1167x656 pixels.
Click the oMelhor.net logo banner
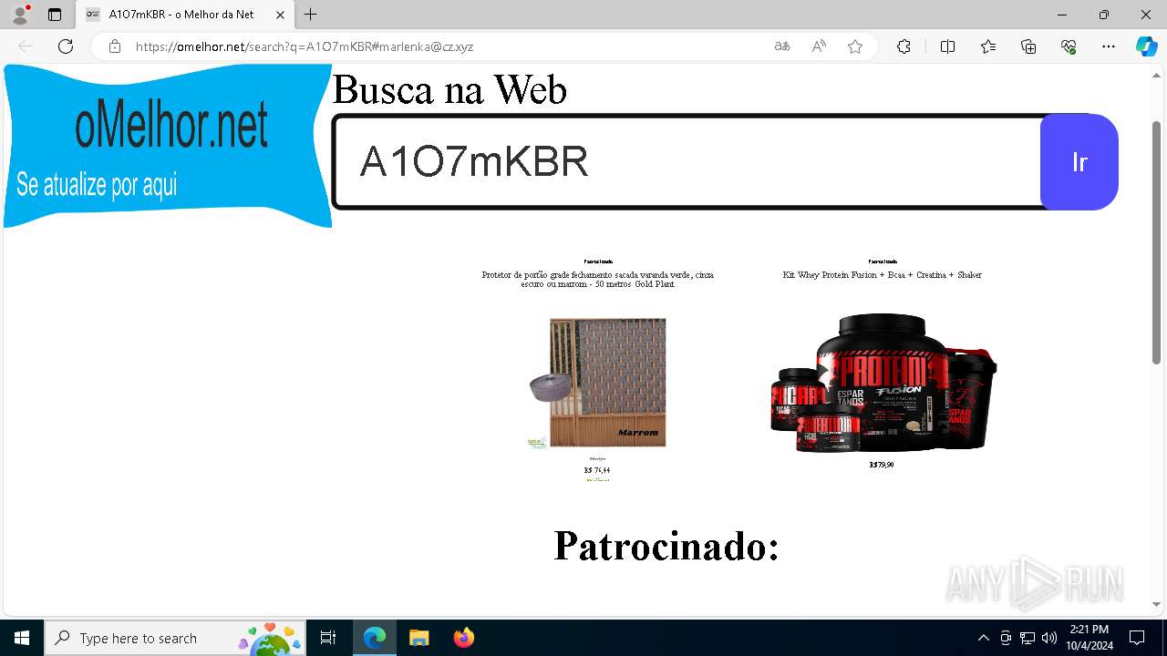(x=168, y=146)
